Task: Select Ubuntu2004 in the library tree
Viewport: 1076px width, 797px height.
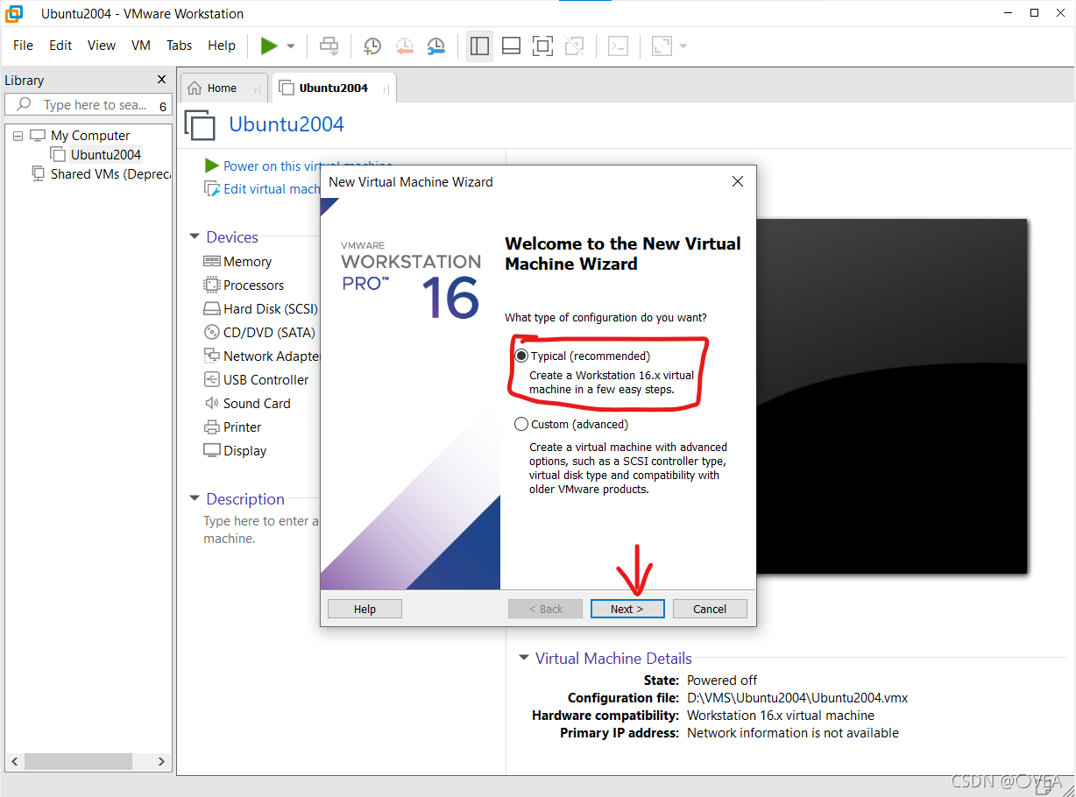Action: click(106, 155)
